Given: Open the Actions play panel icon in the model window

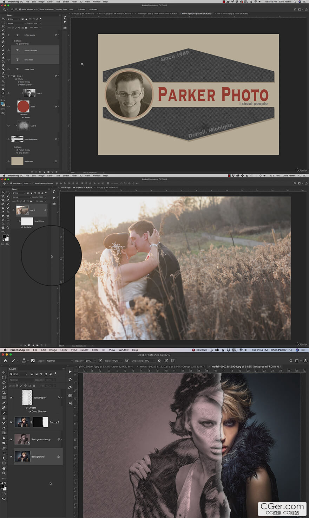Looking at the screenshot, I should coord(70,371).
